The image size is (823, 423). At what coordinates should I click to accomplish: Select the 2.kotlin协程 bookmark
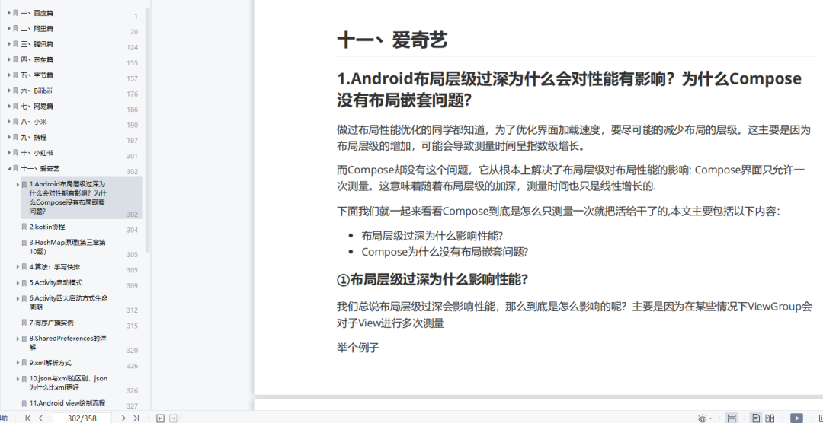click(47, 227)
